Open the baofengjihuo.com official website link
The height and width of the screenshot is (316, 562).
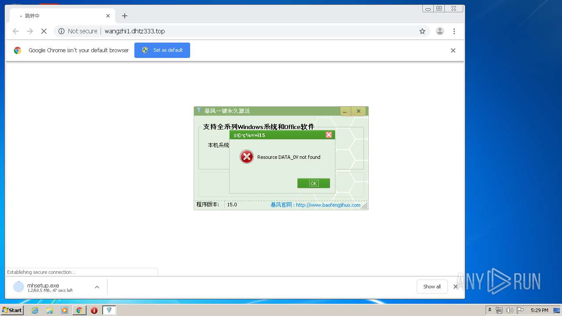coord(328,205)
